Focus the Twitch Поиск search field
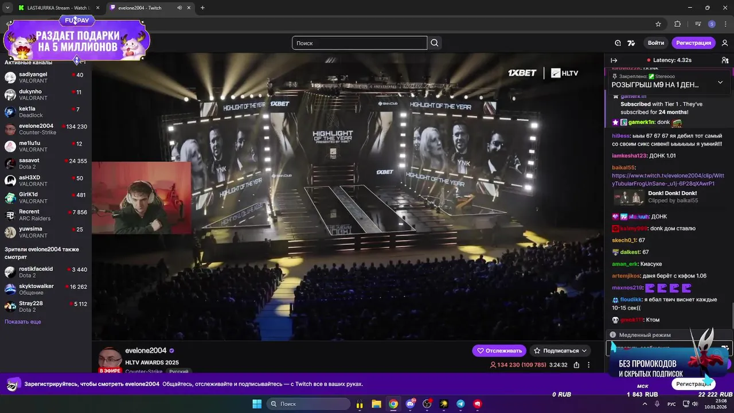The image size is (734, 413). pyautogui.click(x=360, y=43)
